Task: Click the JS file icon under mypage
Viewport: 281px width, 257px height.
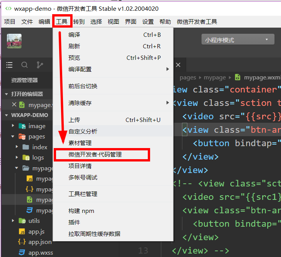Action: tap(30, 179)
